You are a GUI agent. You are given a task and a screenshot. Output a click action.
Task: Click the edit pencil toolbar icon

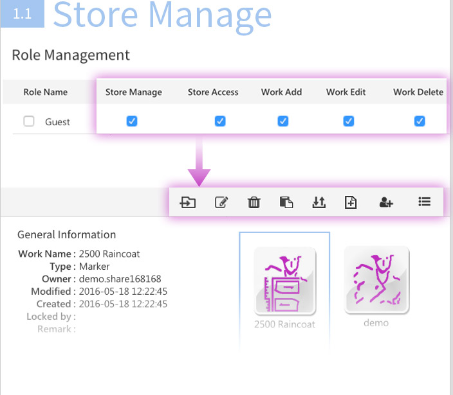coord(221,202)
